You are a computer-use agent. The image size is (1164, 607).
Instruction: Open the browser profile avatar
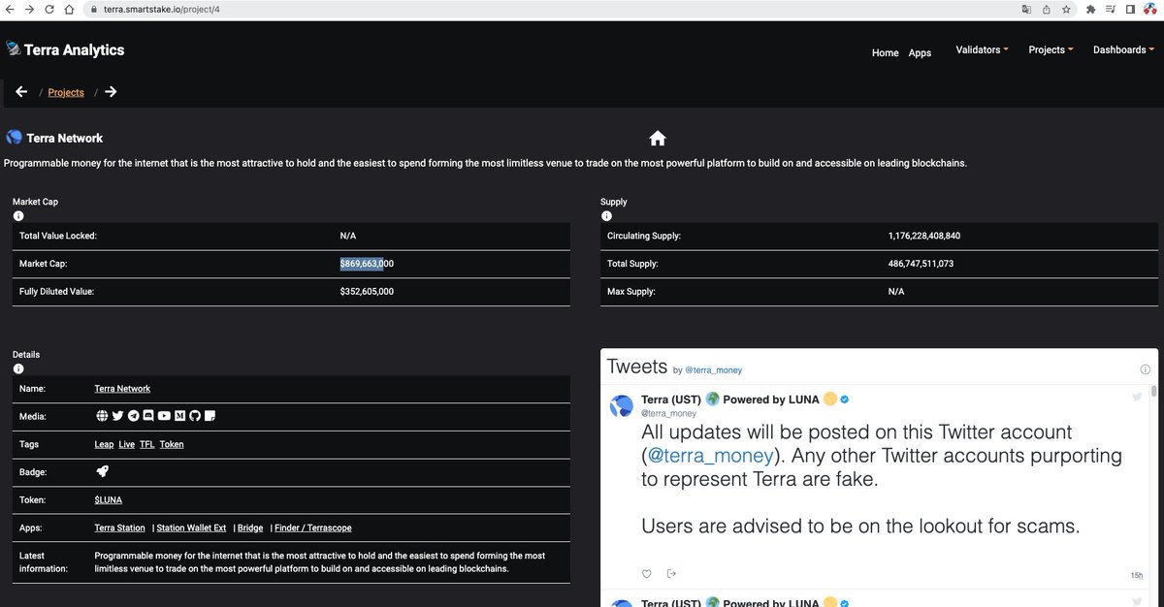coord(1149,9)
